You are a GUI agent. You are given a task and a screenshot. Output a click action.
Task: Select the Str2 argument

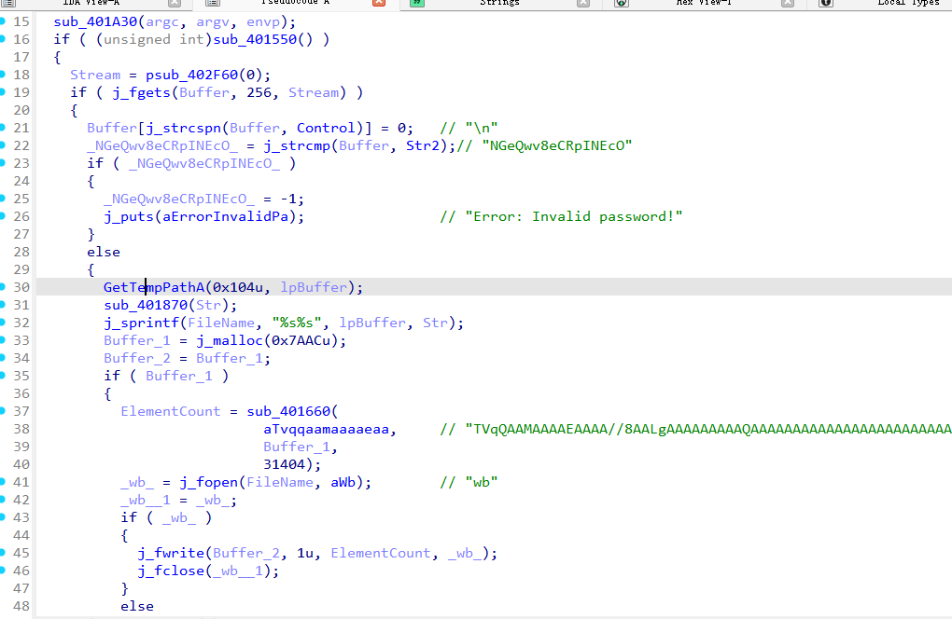click(423, 145)
